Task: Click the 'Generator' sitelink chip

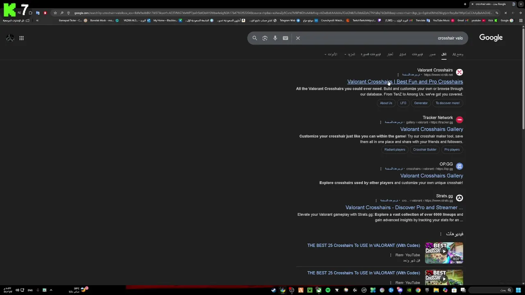Action: click(x=421, y=103)
